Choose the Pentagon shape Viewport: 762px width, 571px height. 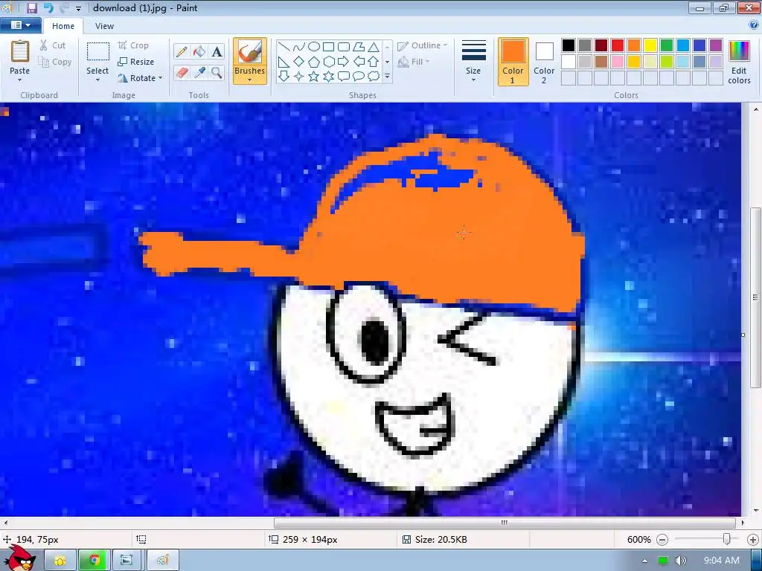[314, 62]
